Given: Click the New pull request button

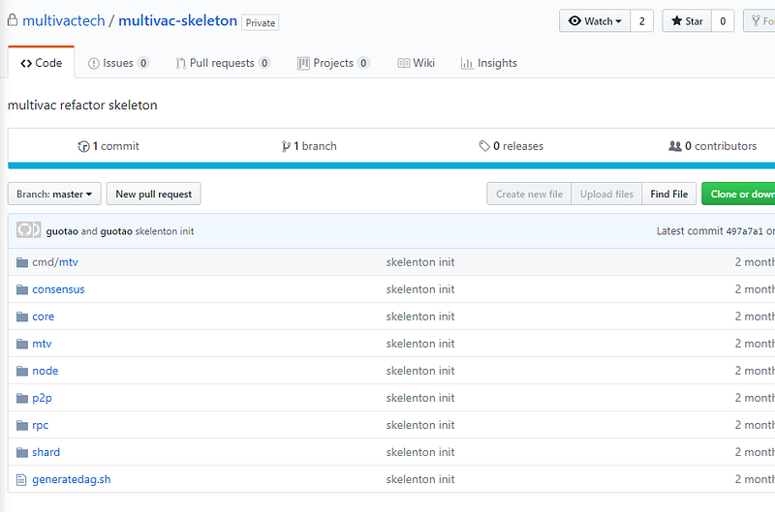Looking at the screenshot, I should pyautogui.click(x=154, y=194).
